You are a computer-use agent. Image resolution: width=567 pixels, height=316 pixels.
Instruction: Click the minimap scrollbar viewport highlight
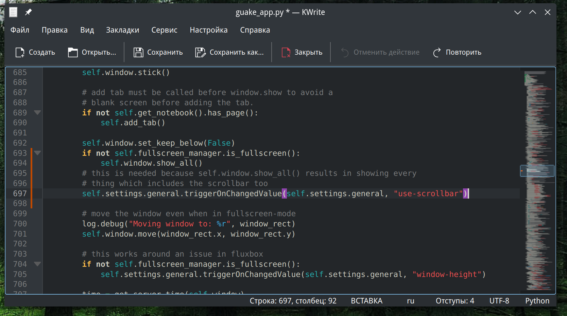click(x=537, y=171)
